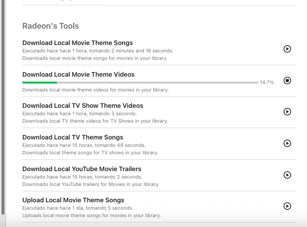The width and height of the screenshot is (307, 227).
Task: Stop the running Movie Theme Videos download
Action: coord(287,81)
